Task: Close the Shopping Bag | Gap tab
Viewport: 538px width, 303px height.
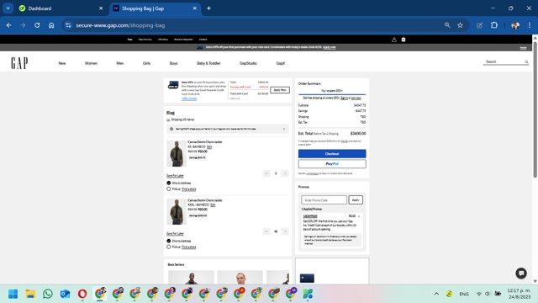Action: (194, 8)
